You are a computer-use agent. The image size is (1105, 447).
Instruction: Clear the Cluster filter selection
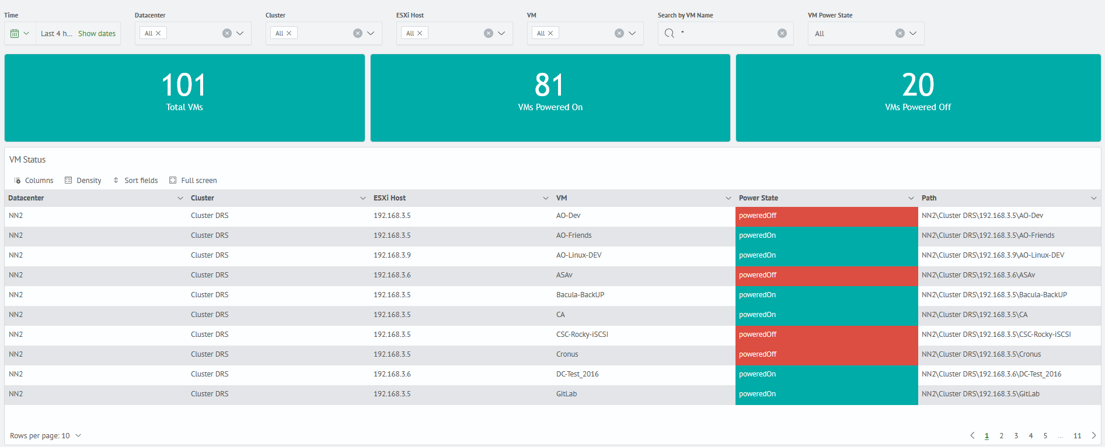(358, 33)
